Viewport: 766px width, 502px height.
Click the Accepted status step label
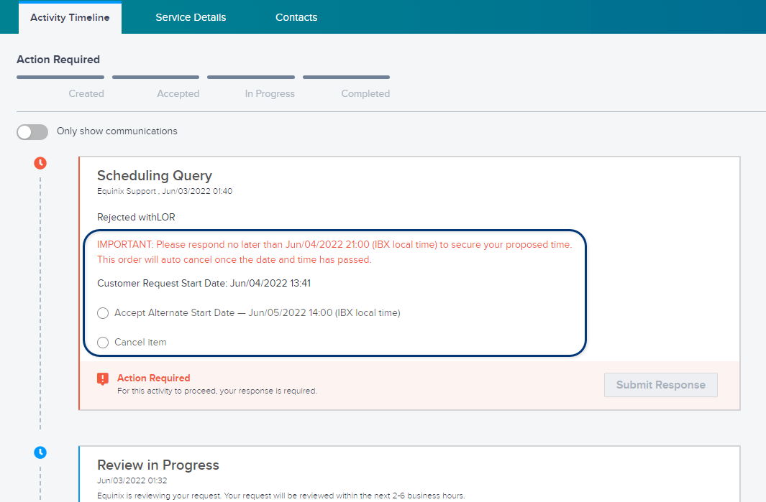click(x=178, y=93)
